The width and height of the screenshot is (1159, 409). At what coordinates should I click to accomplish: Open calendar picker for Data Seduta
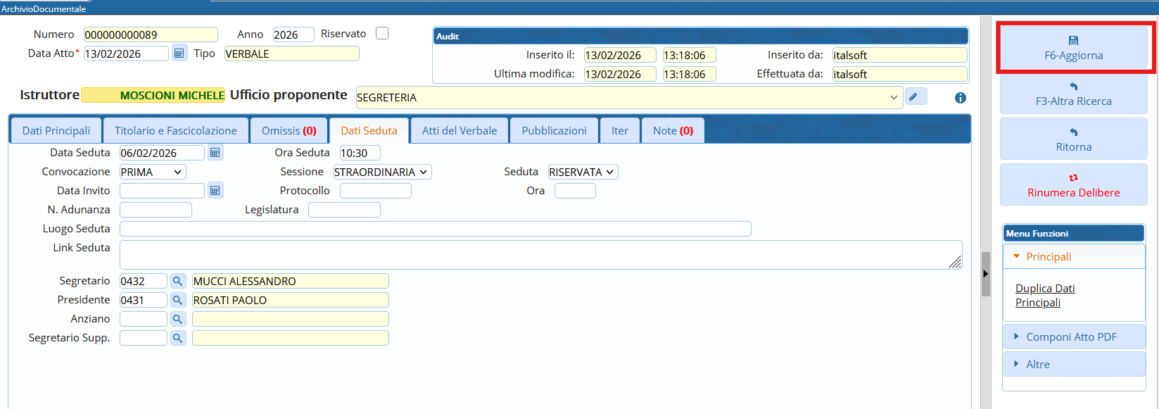coord(215,153)
